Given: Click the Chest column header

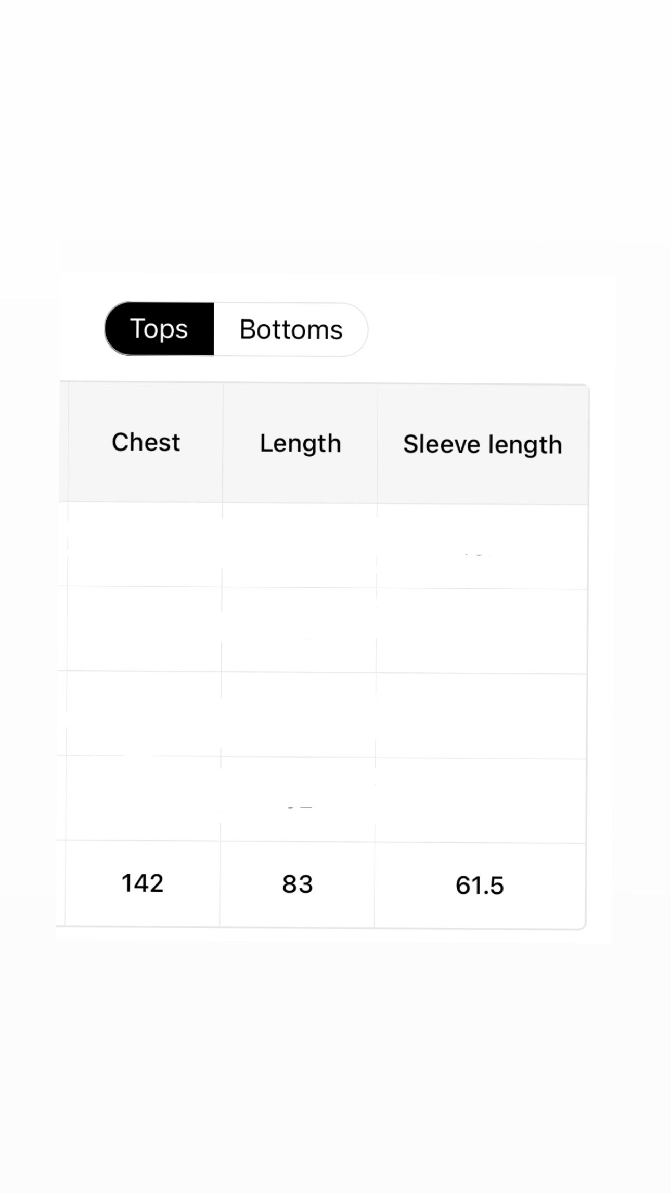Looking at the screenshot, I should (146, 443).
